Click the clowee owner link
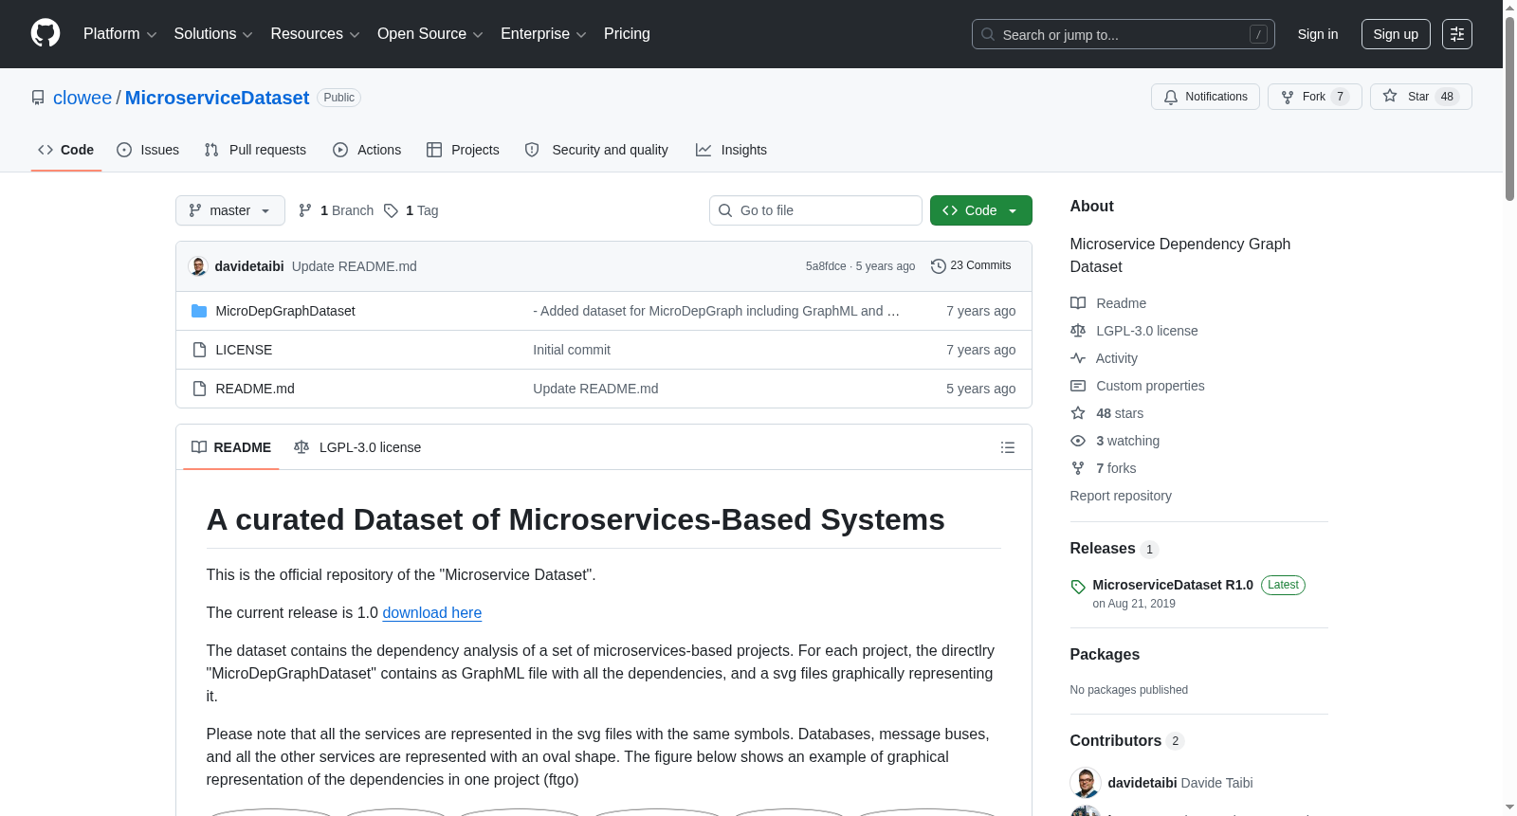This screenshot has height=816, width=1517. point(82,98)
